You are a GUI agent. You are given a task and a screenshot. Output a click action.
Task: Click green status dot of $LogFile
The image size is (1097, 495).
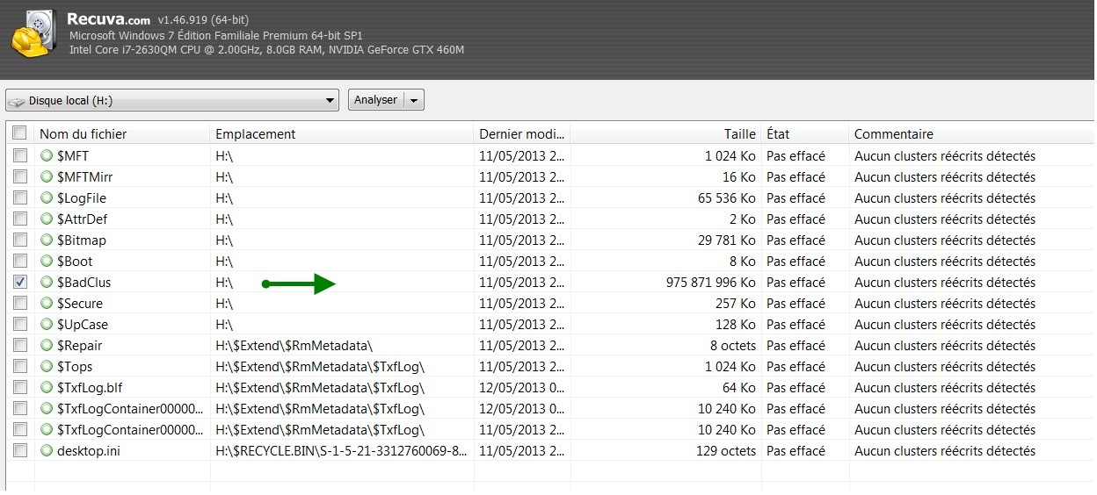[x=47, y=198]
